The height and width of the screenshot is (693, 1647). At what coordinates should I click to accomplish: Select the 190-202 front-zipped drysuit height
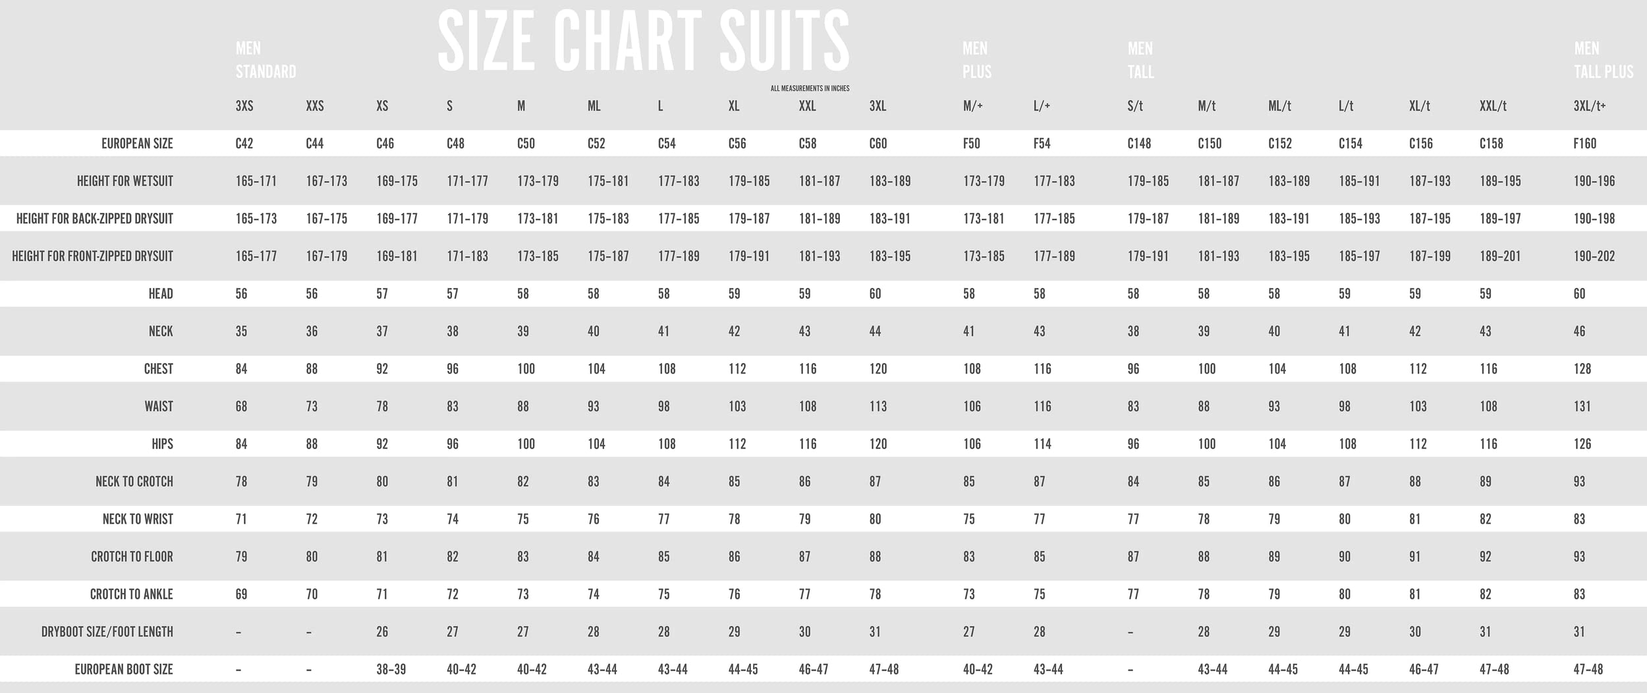click(x=1594, y=256)
